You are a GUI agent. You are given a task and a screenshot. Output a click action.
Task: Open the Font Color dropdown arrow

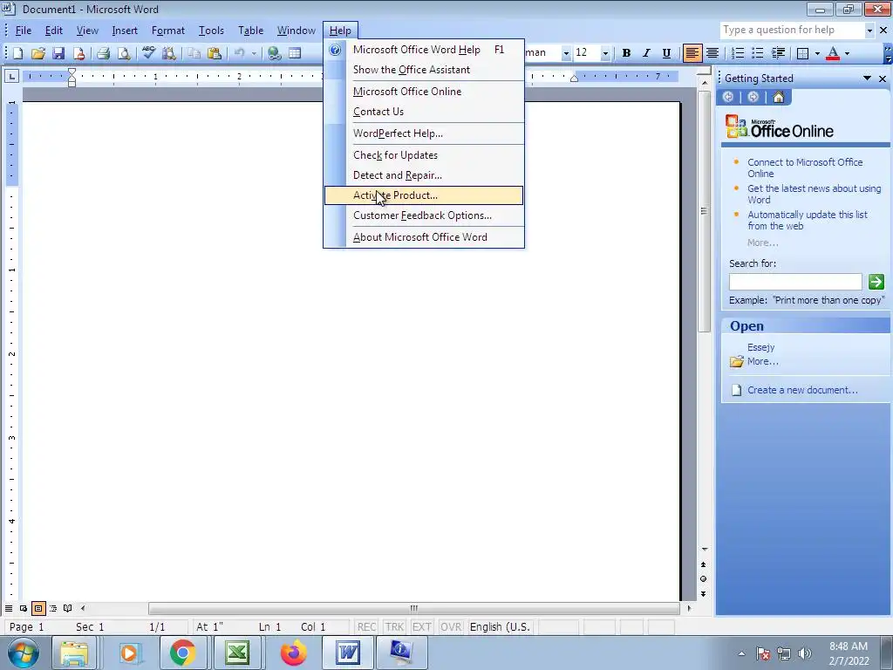tap(847, 53)
